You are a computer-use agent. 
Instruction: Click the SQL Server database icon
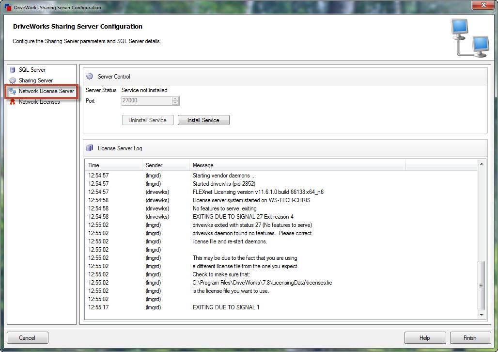pyautogui.click(x=13, y=70)
